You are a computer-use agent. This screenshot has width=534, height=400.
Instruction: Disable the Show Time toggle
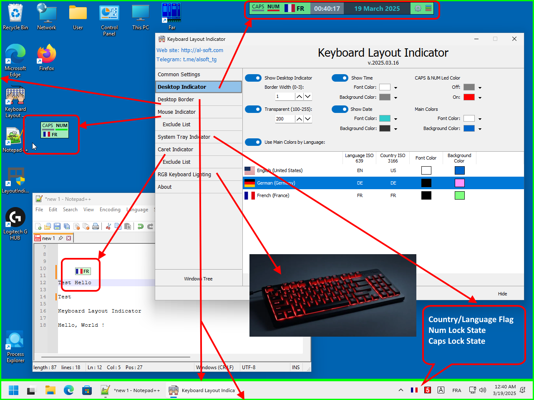coord(340,78)
